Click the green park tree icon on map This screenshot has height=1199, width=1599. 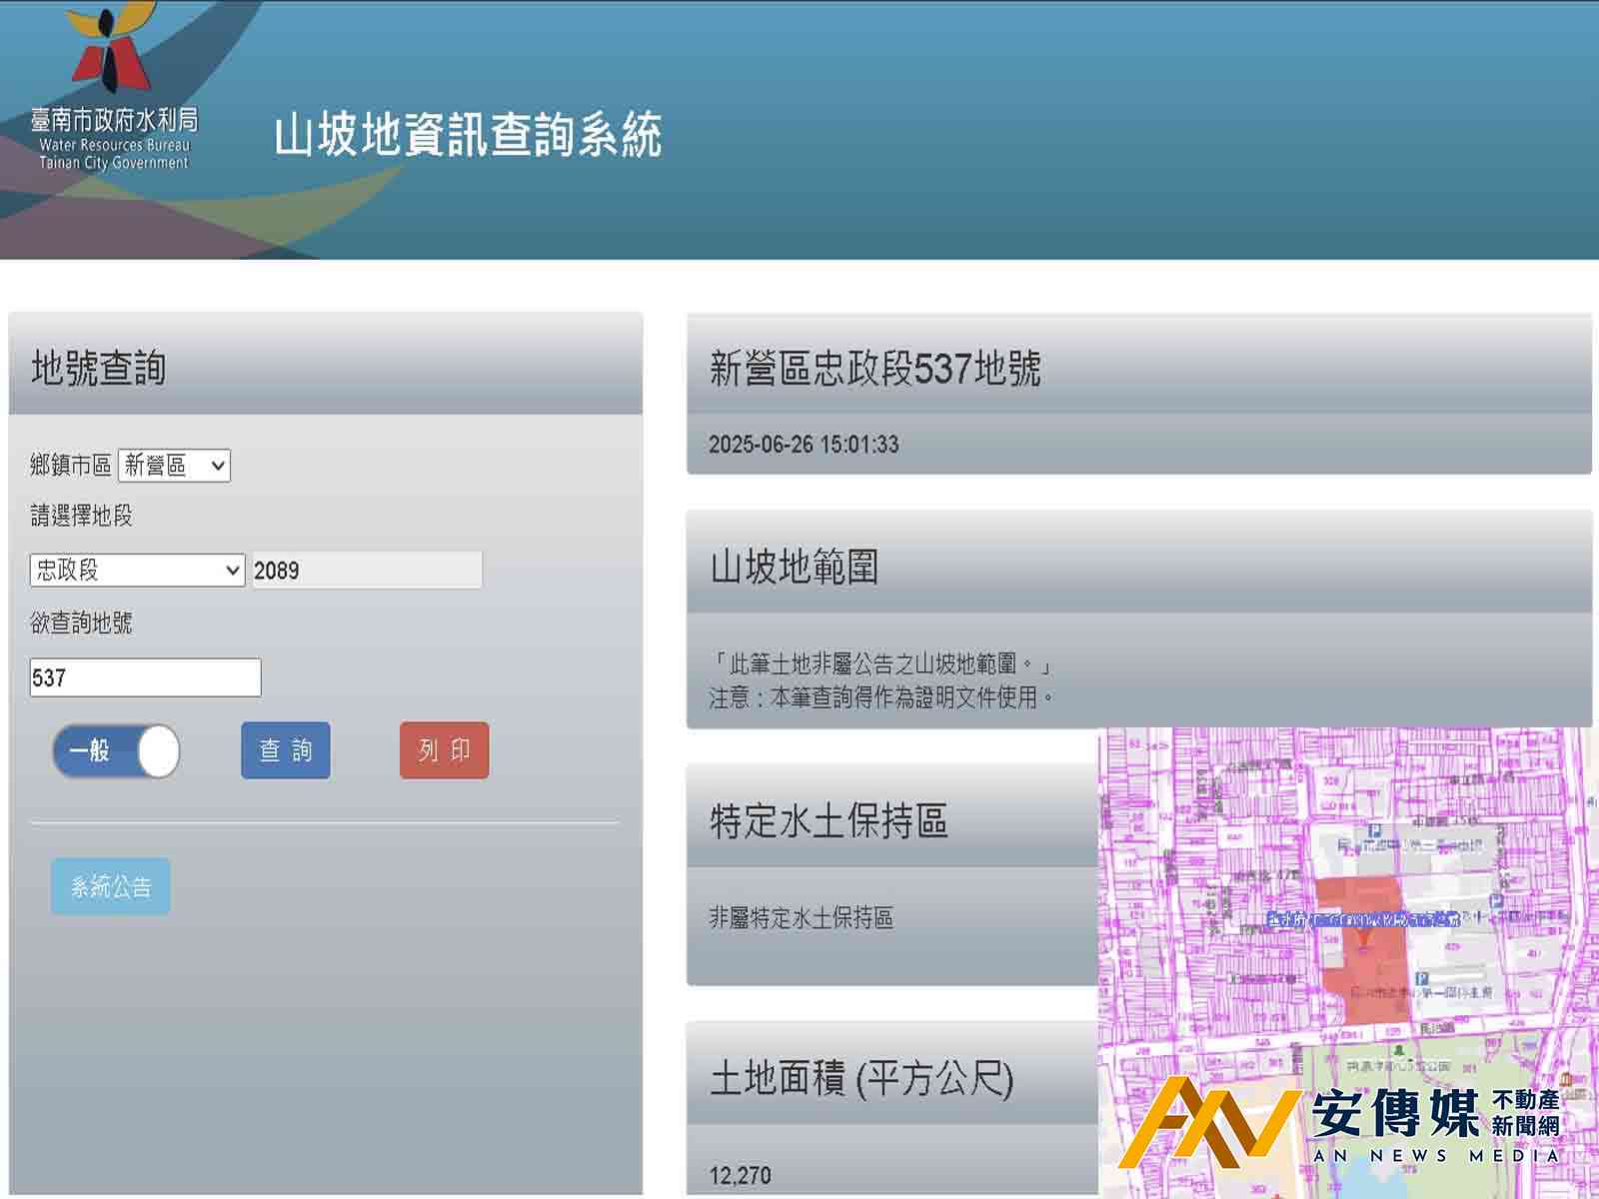1399,1050
